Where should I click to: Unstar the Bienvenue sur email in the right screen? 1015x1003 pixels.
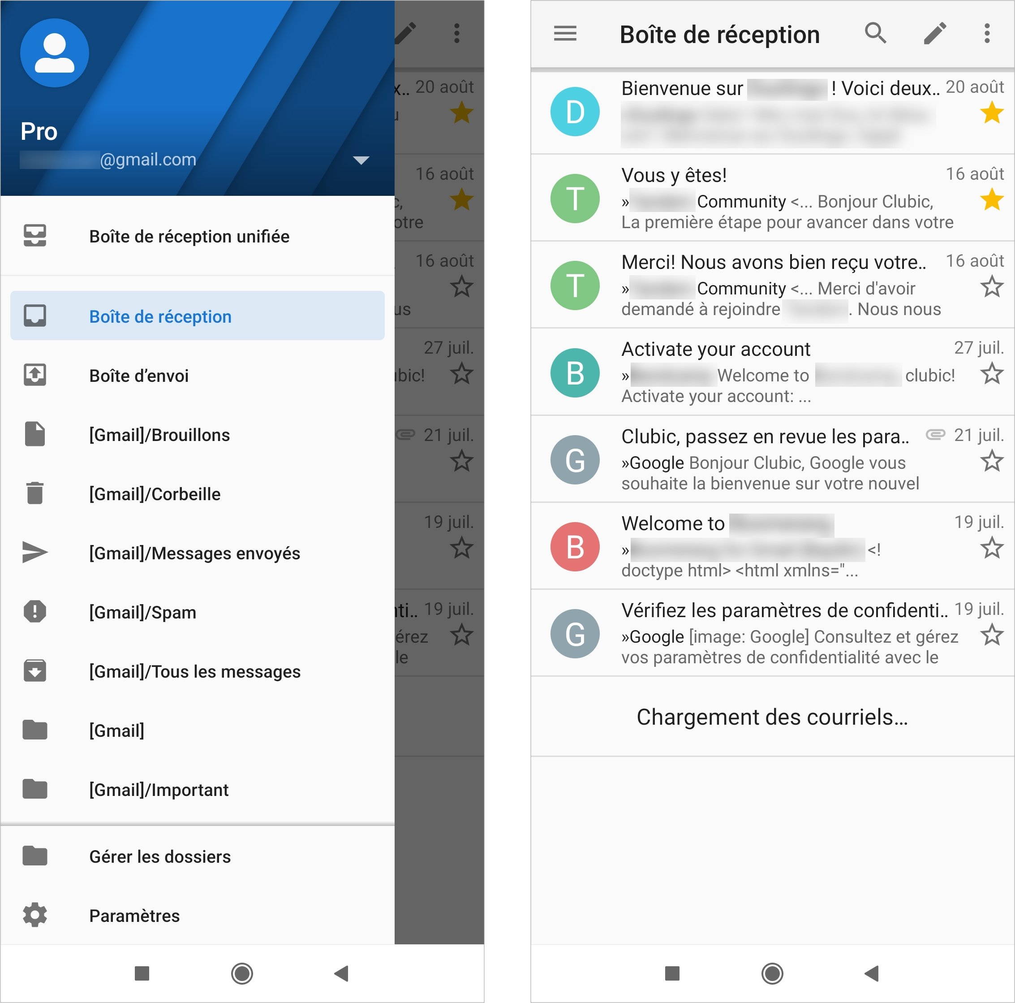(x=992, y=113)
